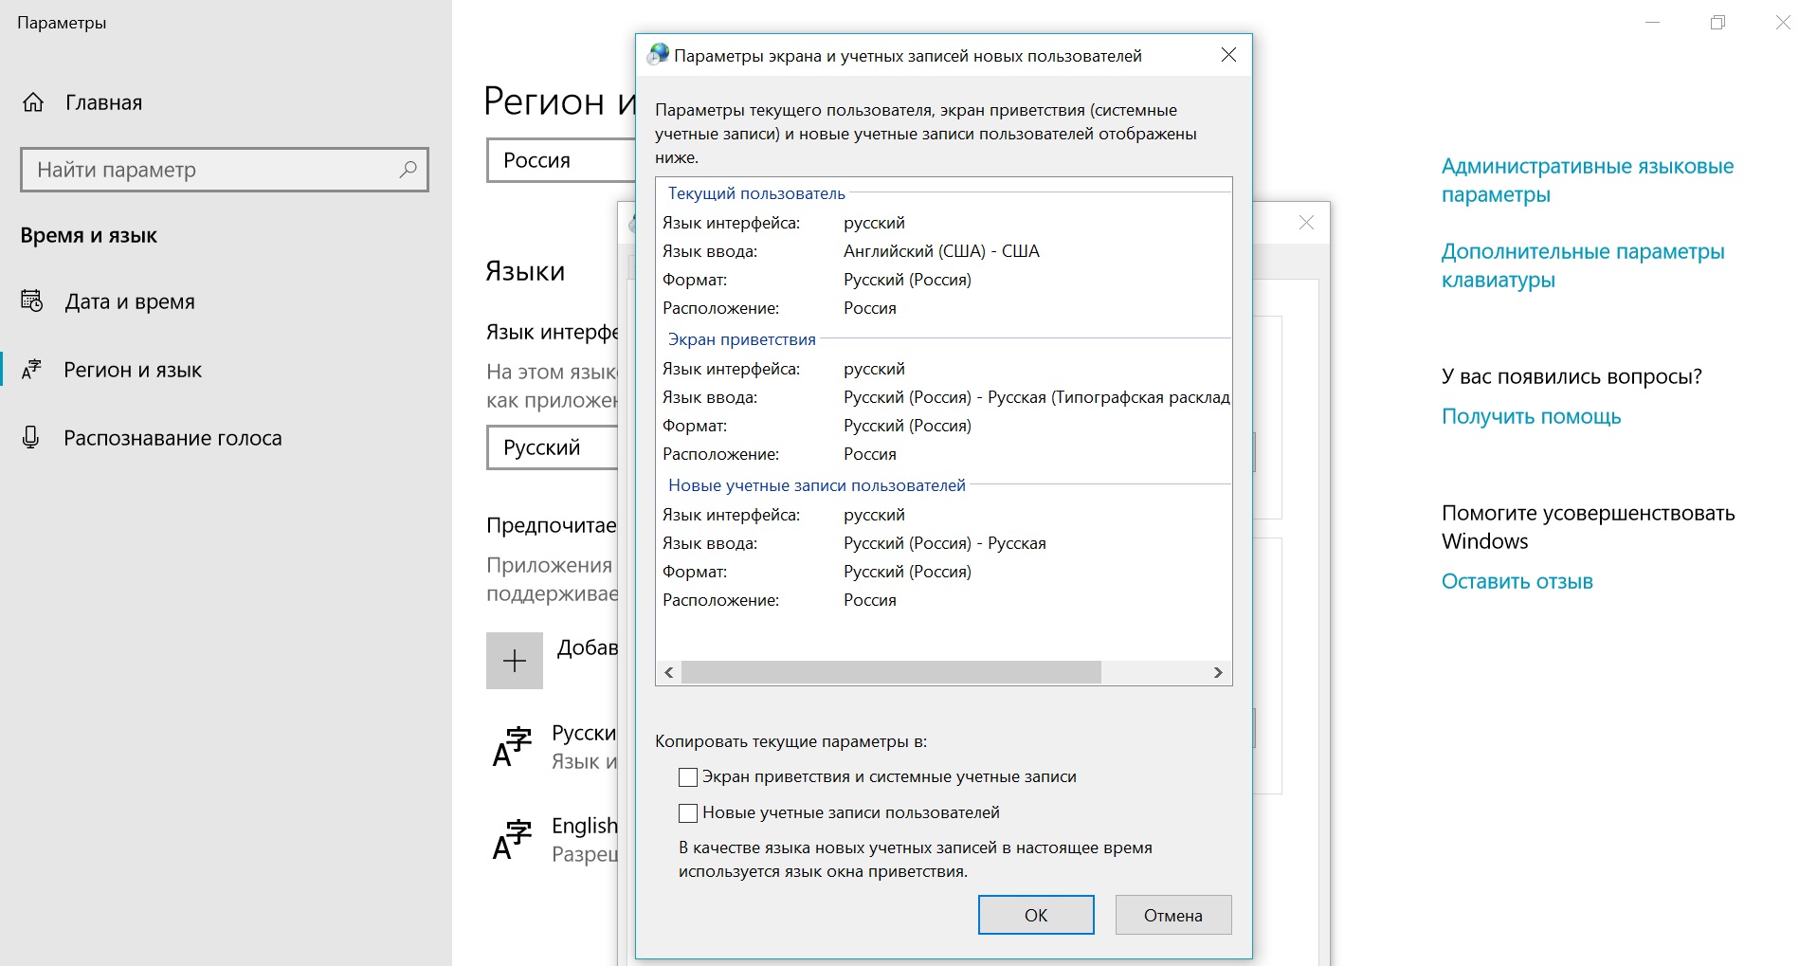The width and height of the screenshot is (1817, 966).
Task: Check the Новые учетные записи пользователей checkbox
Action: coord(688,813)
